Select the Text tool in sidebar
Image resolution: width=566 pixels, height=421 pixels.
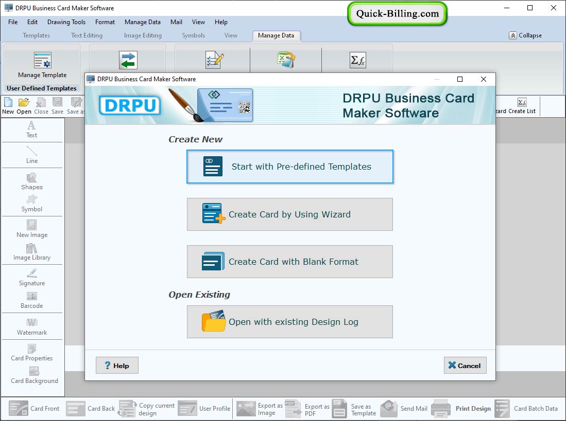pyautogui.click(x=32, y=130)
